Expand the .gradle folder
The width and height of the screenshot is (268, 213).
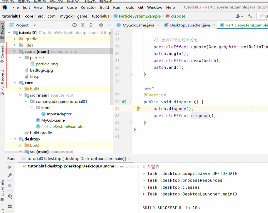click(x=15, y=39)
